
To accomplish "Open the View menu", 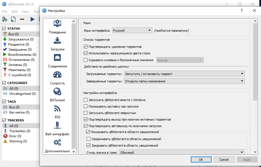I will coord(25,11).
